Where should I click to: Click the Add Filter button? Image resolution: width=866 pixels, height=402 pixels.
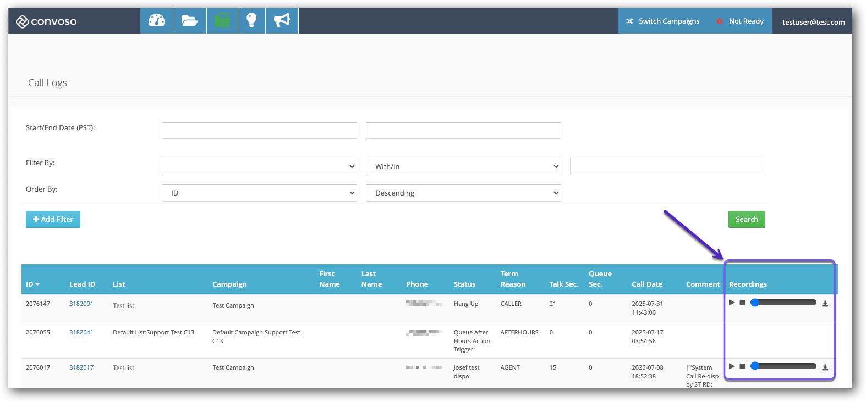coord(53,219)
